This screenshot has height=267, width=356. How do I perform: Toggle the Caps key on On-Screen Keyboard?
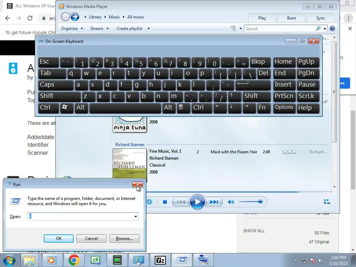pos(56,85)
